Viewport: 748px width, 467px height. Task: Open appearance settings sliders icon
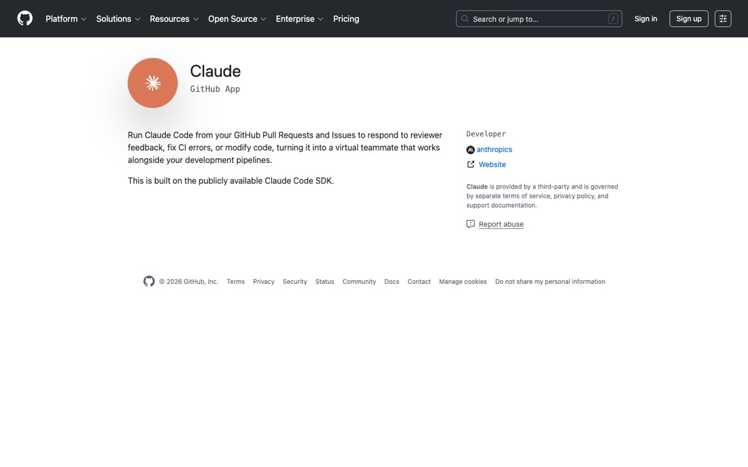(x=723, y=19)
